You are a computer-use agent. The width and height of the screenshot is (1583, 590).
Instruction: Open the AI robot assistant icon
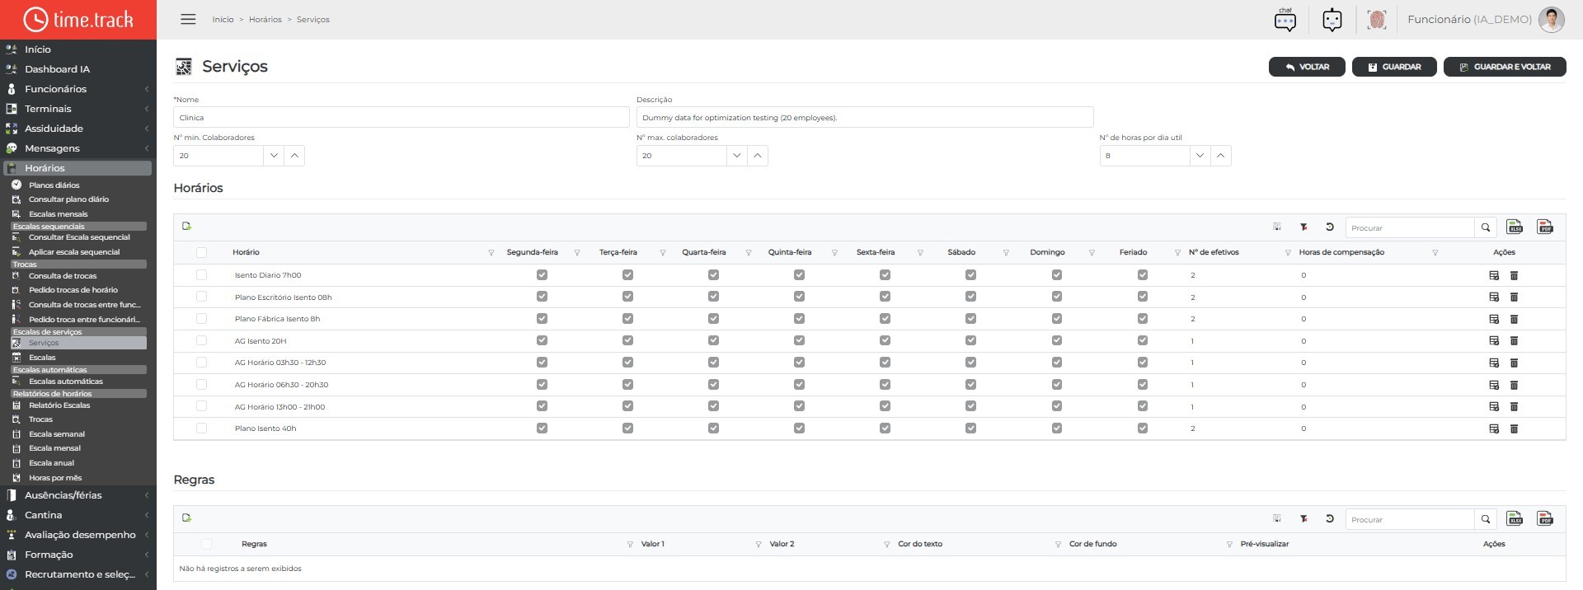click(1332, 20)
